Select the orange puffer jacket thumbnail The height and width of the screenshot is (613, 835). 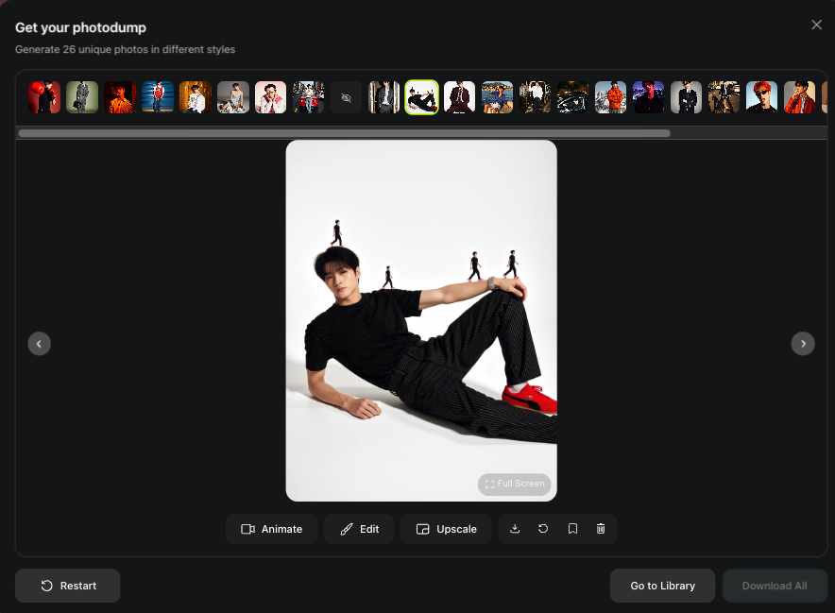point(611,97)
